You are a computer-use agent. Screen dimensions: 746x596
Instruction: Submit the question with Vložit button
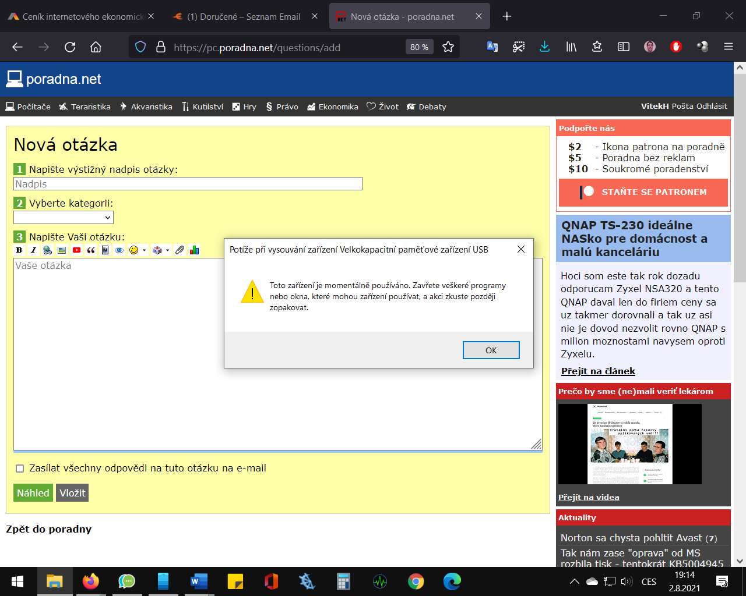point(72,493)
